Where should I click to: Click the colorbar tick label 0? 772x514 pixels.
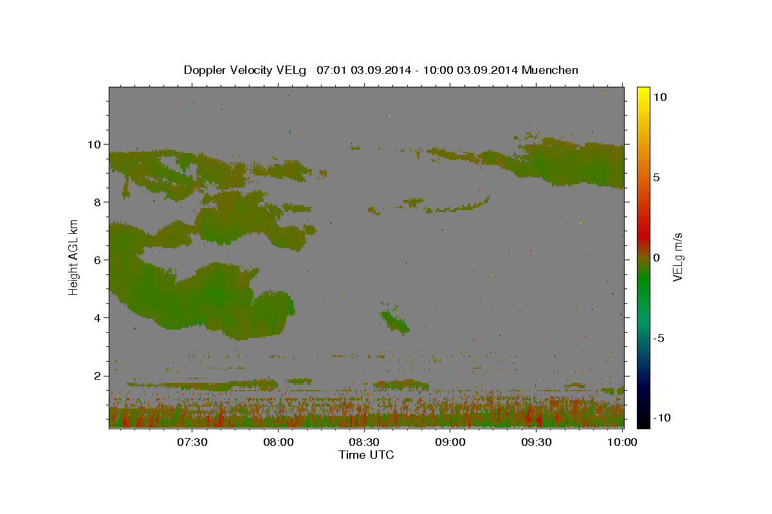point(656,258)
